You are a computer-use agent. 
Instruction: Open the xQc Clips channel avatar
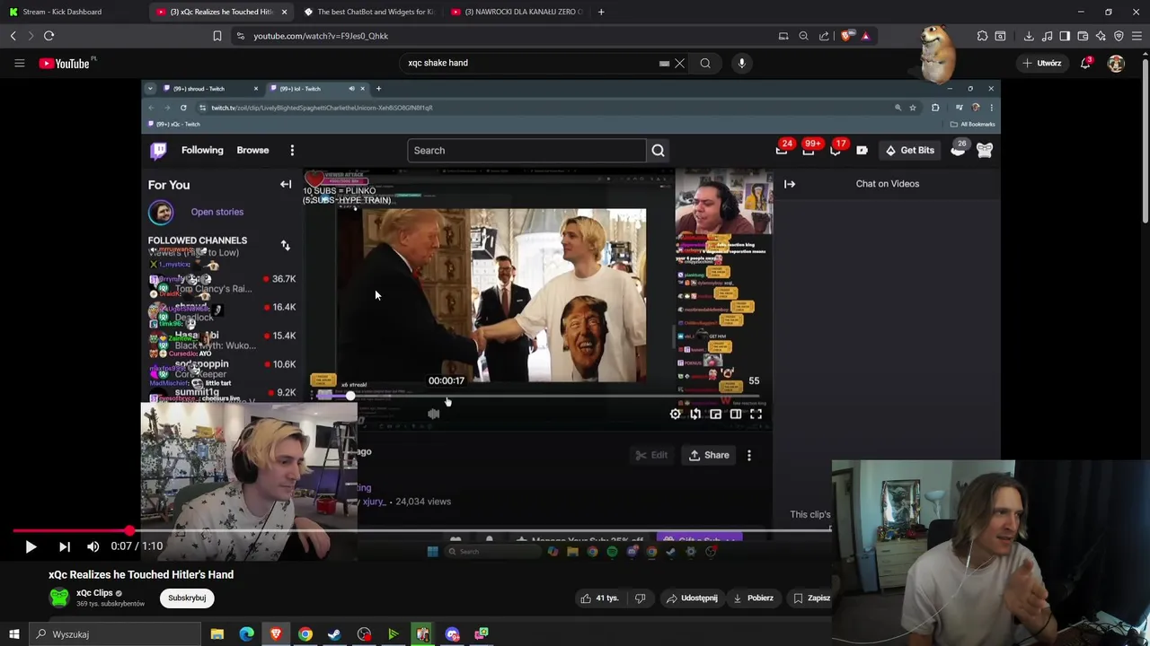coord(58,598)
